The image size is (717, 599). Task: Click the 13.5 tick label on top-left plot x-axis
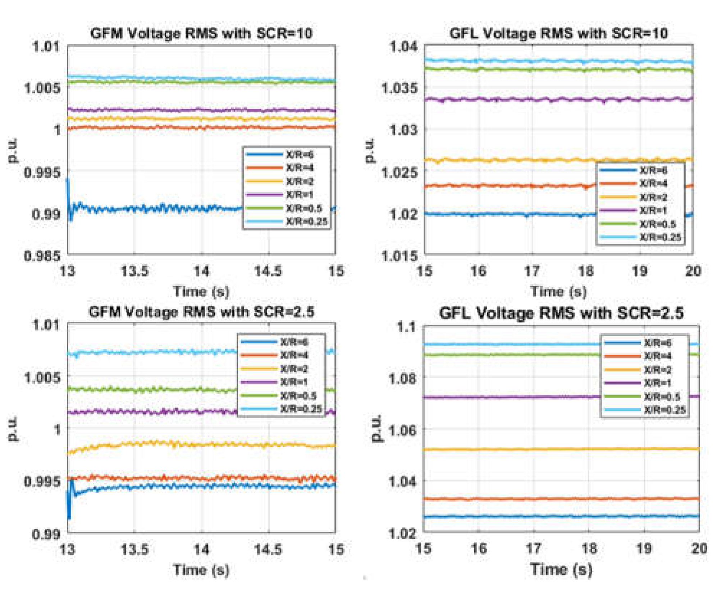pyautogui.click(x=134, y=271)
